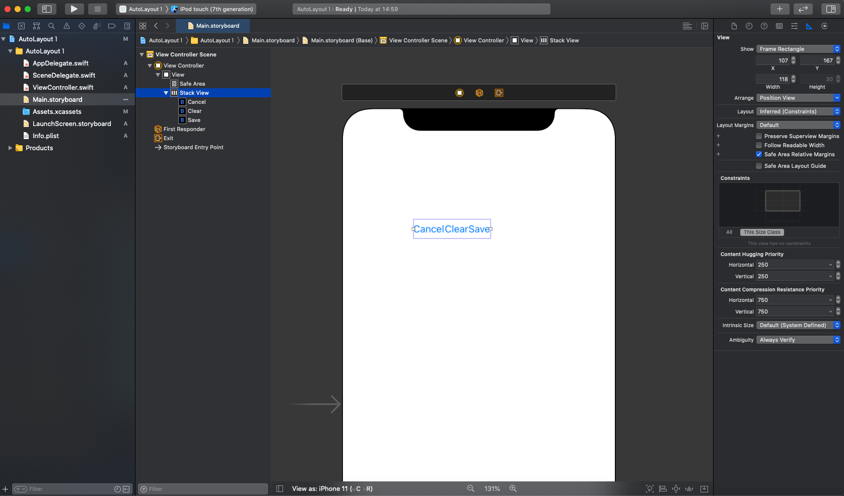844x496 pixels.
Task: Collapse the Stack View outline item
Action: (166, 93)
